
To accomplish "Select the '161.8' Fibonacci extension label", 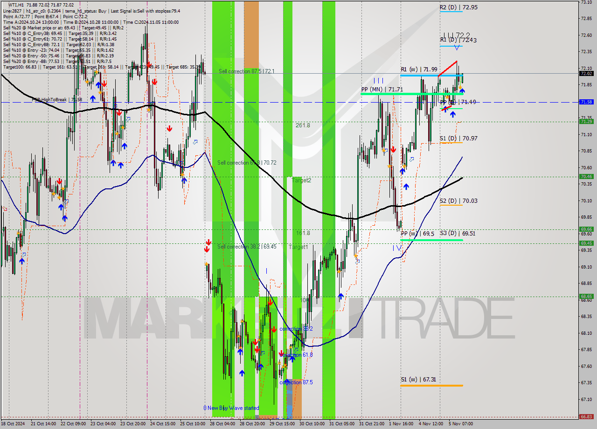I will click(303, 233).
